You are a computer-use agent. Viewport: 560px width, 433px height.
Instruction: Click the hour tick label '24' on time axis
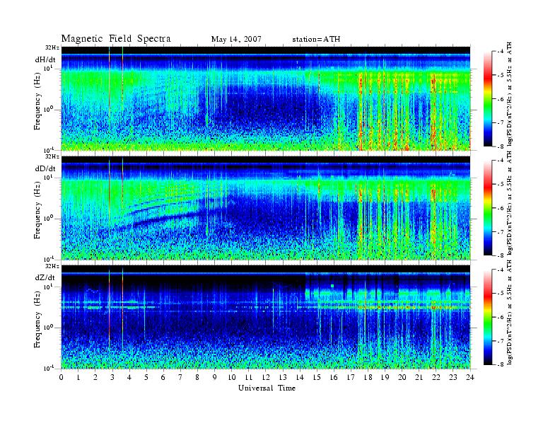(x=470, y=377)
